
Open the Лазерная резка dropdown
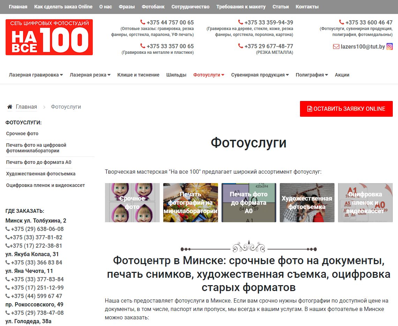click(x=90, y=75)
